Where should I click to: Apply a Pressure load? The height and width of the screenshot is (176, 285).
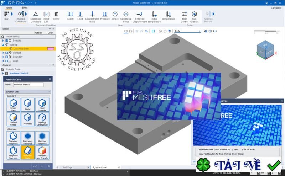[x=105, y=16]
